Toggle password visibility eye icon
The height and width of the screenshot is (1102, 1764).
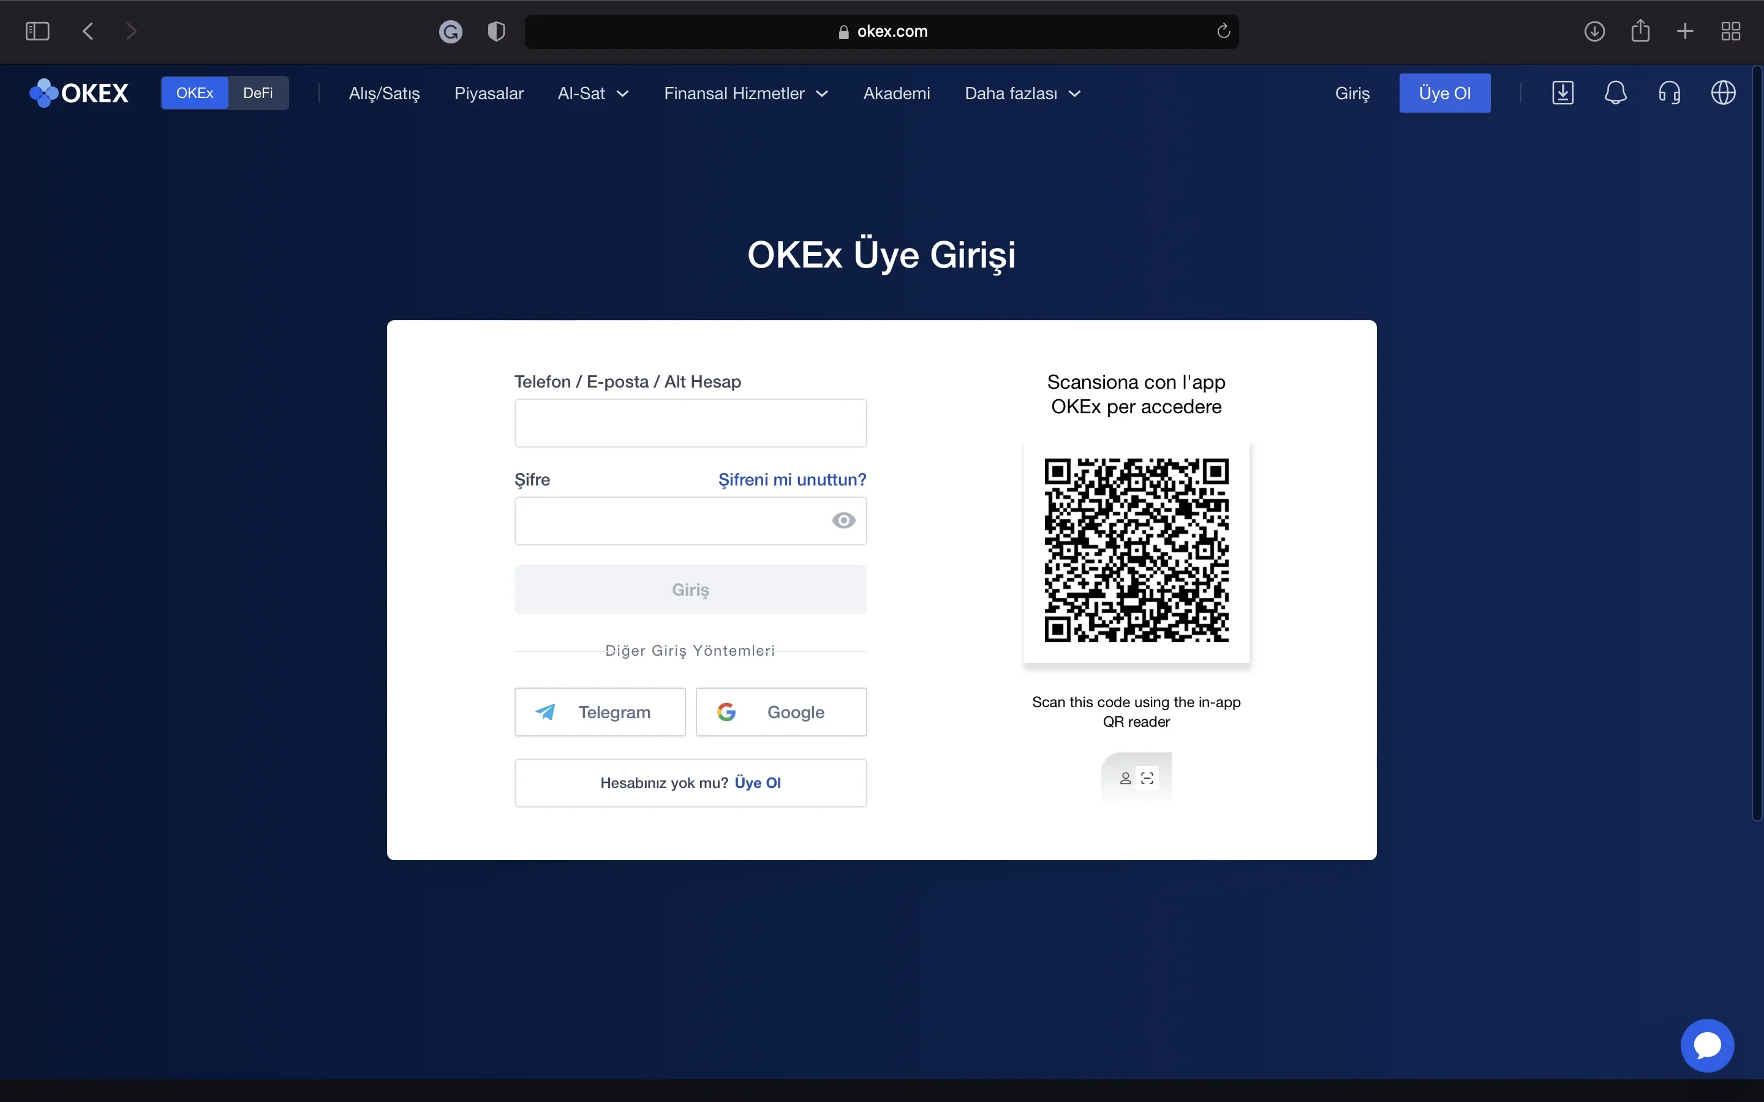coord(843,520)
